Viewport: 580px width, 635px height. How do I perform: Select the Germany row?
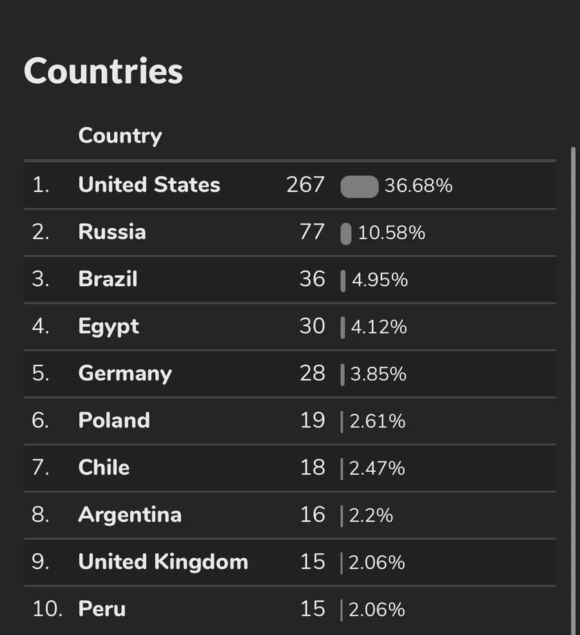point(290,374)
